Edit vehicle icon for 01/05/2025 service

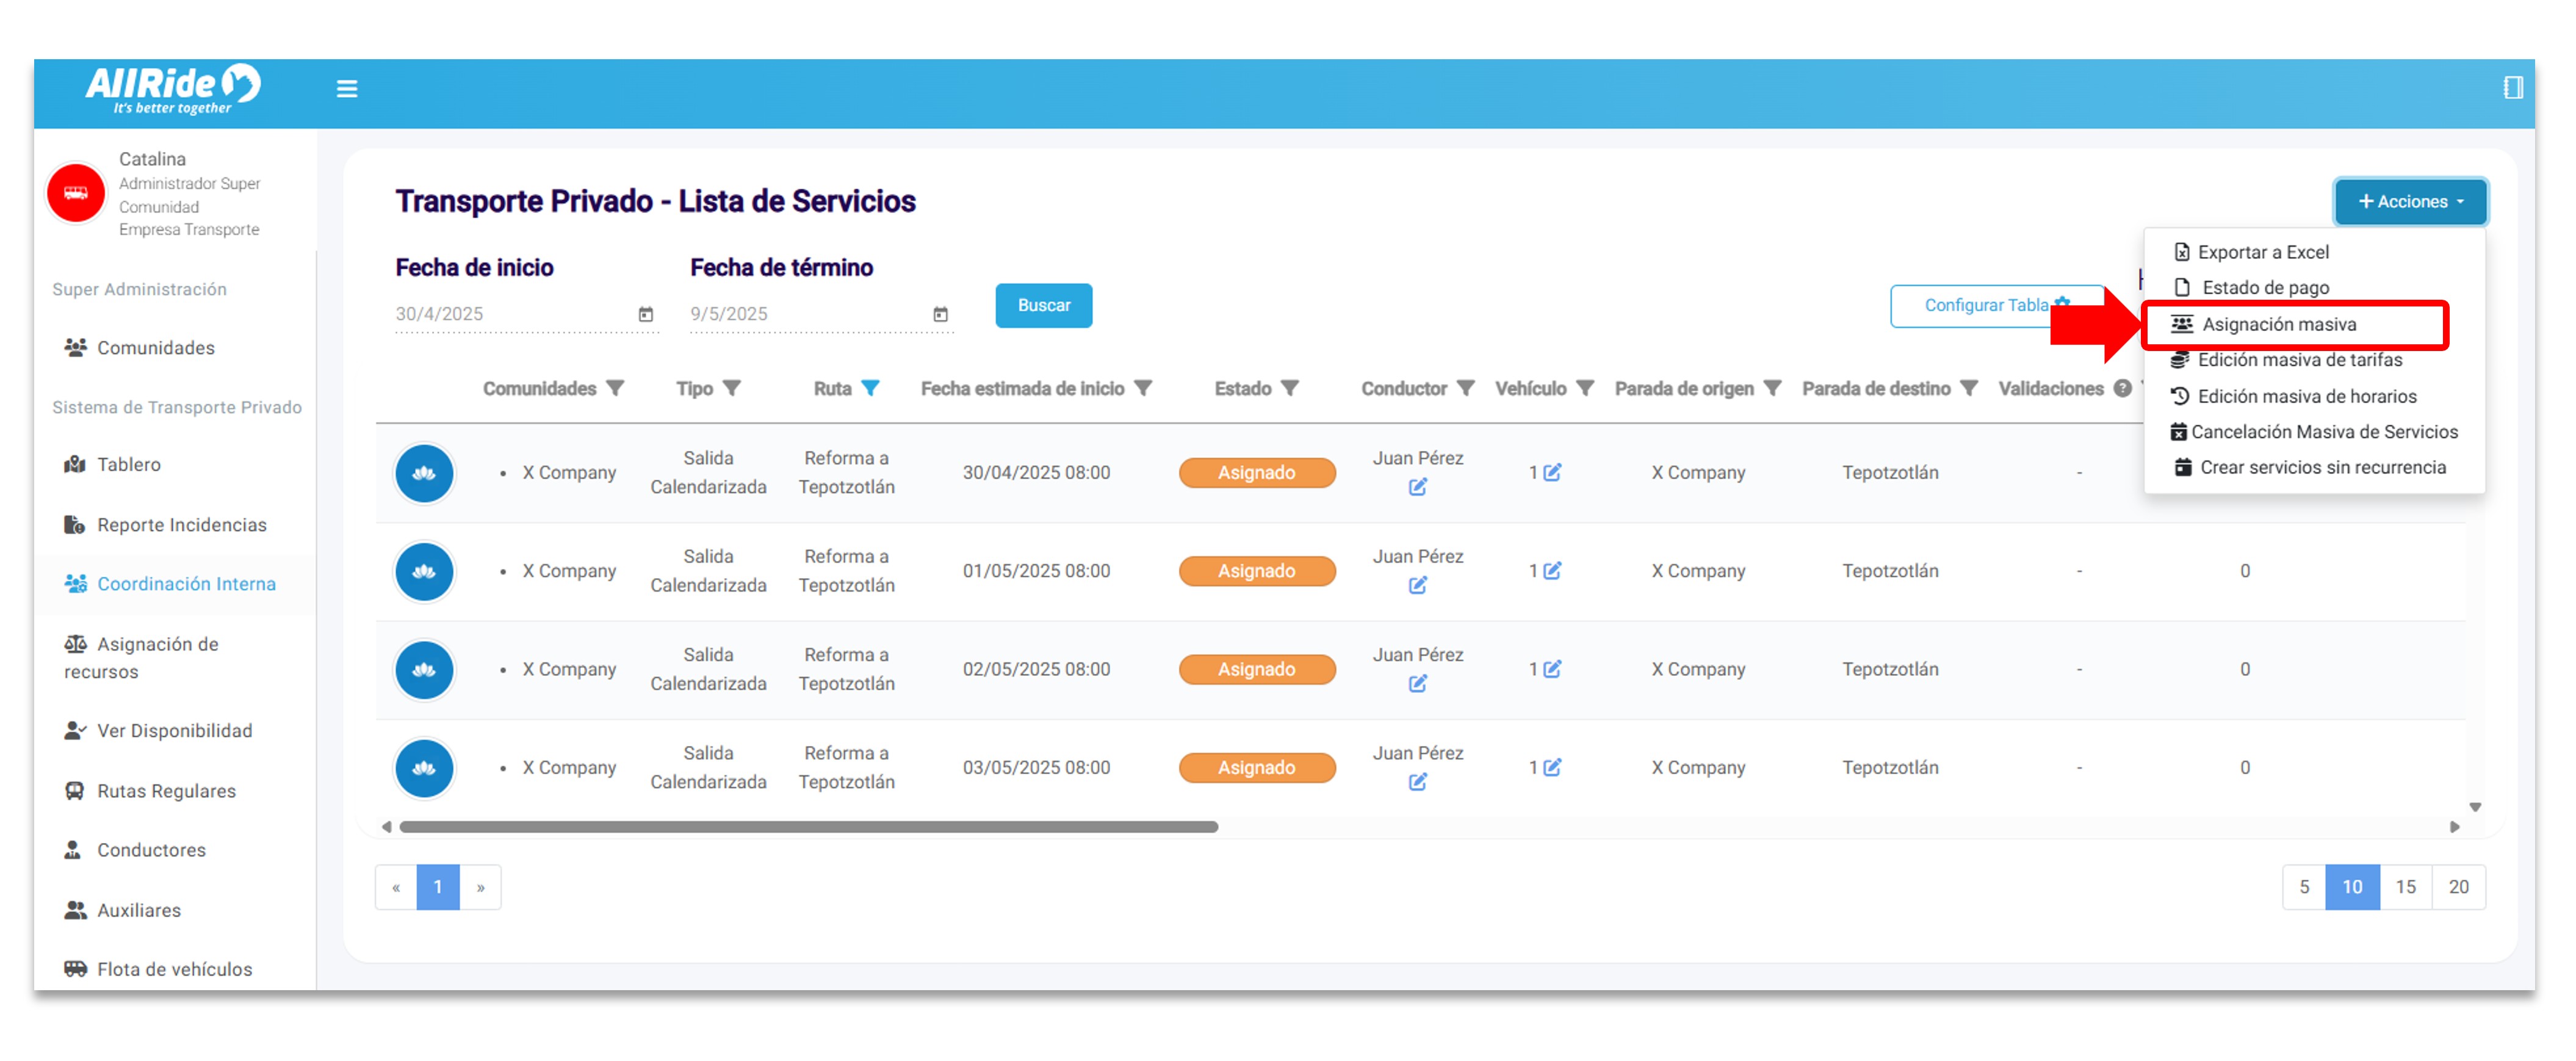point(1552,571)
